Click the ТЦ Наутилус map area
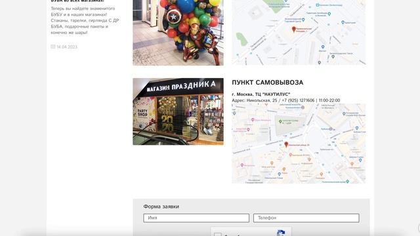This screenshot has height=236, width=420. (299, 144)
